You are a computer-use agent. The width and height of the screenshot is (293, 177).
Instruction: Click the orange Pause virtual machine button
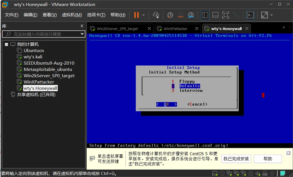(x=136, y=15)
